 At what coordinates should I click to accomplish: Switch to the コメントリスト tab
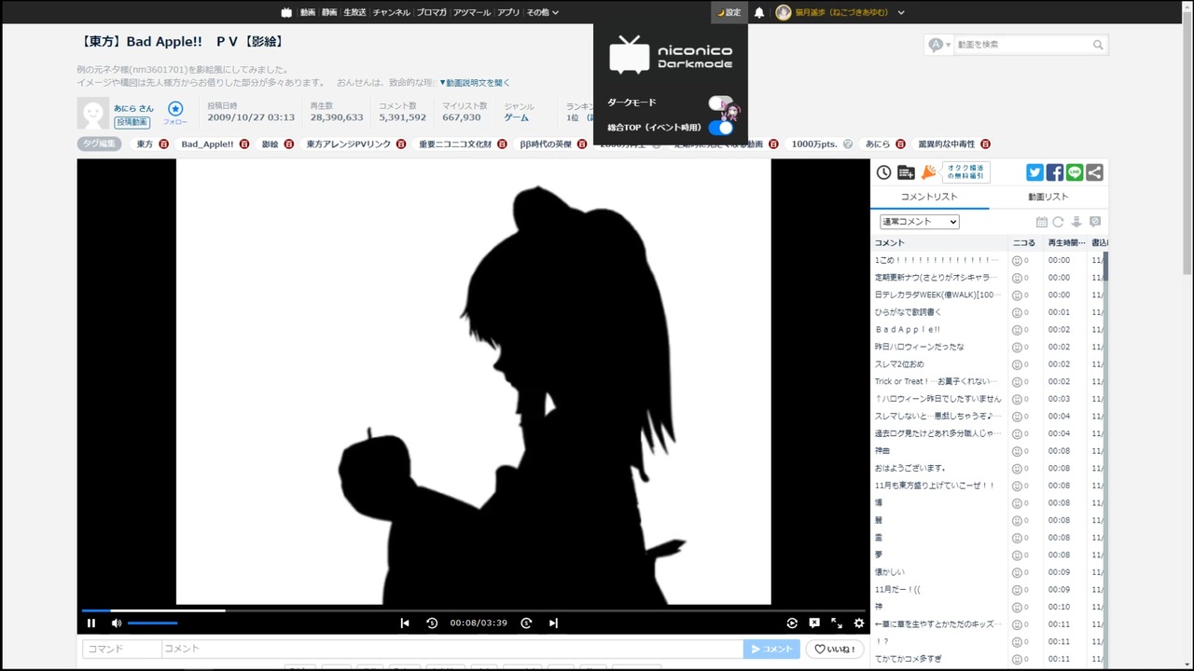[x=929, y=197]
